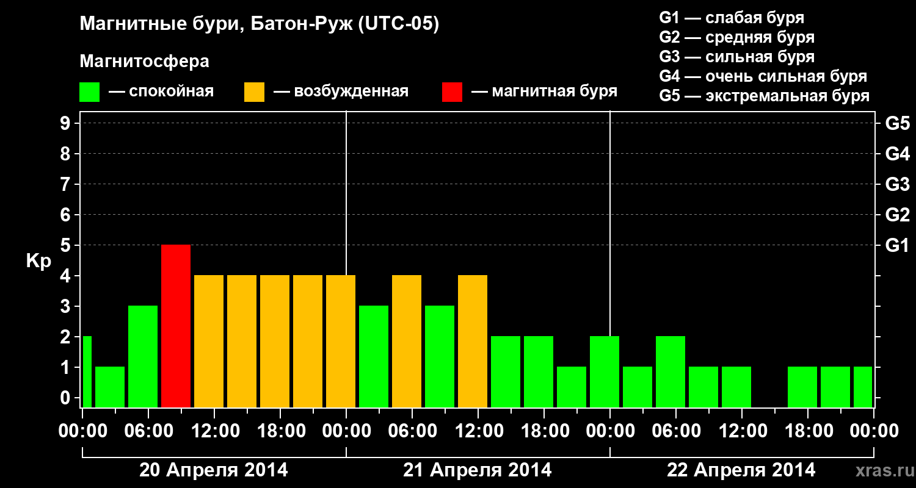The height and width of the screenshot is (488, 916).
Task: Click the '21 Апреля 2014' date label
Action: [478, 470]
